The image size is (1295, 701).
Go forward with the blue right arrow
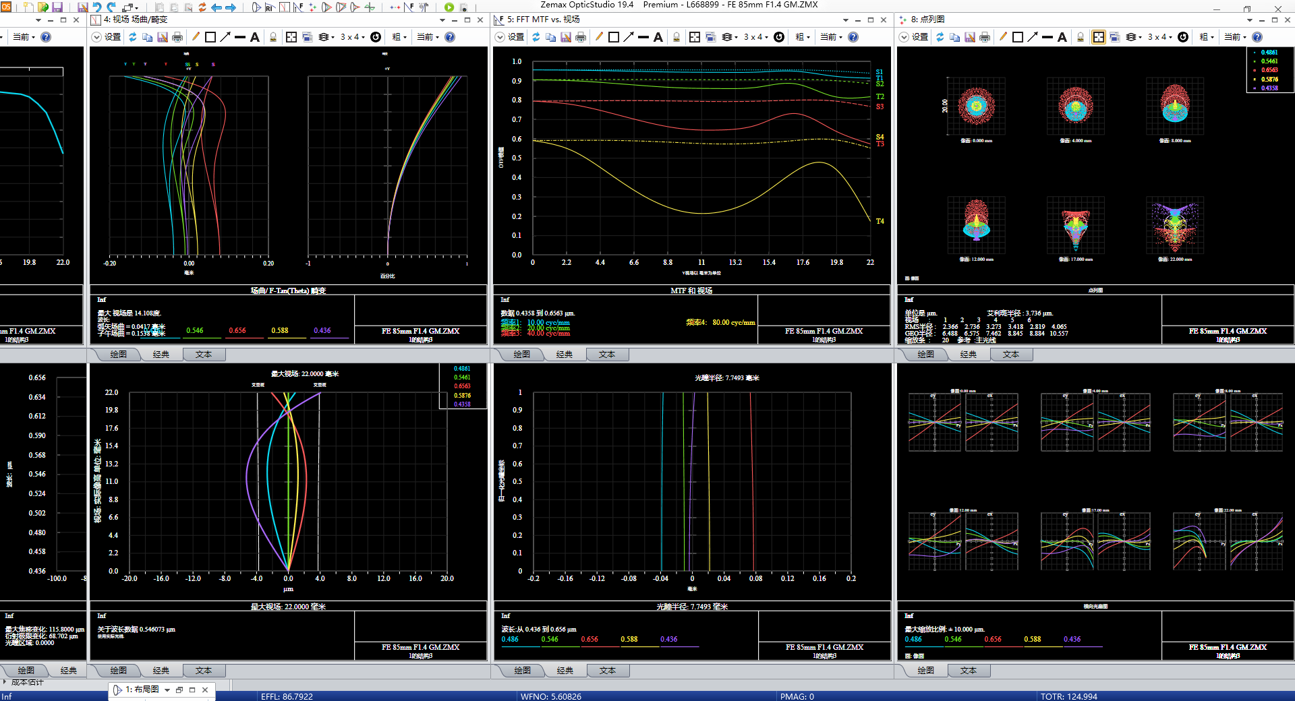point(231,7)
